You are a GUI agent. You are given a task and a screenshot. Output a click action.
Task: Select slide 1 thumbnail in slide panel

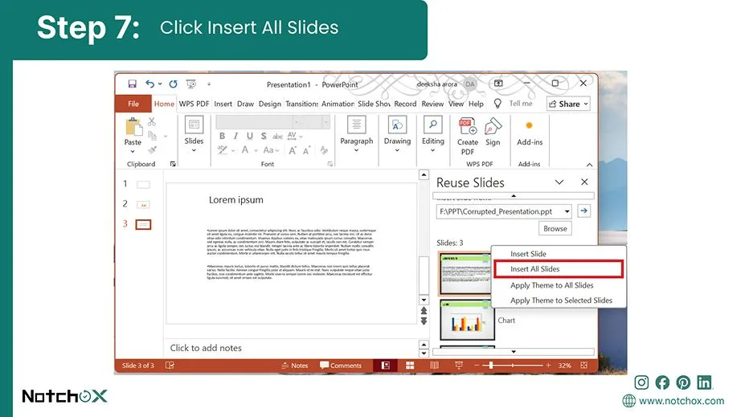coord(143,185)
